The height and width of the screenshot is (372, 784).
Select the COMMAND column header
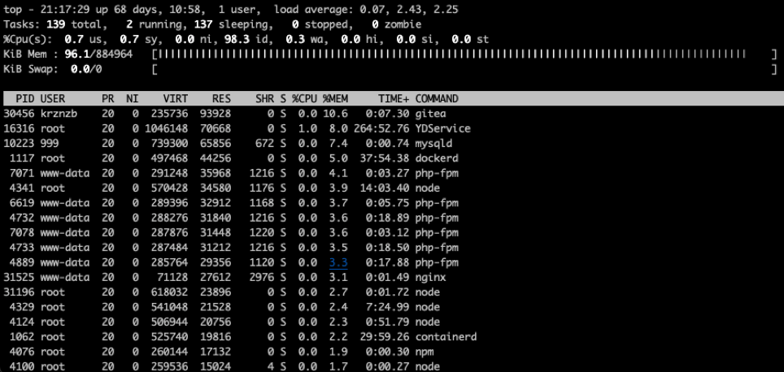point(437,99)
